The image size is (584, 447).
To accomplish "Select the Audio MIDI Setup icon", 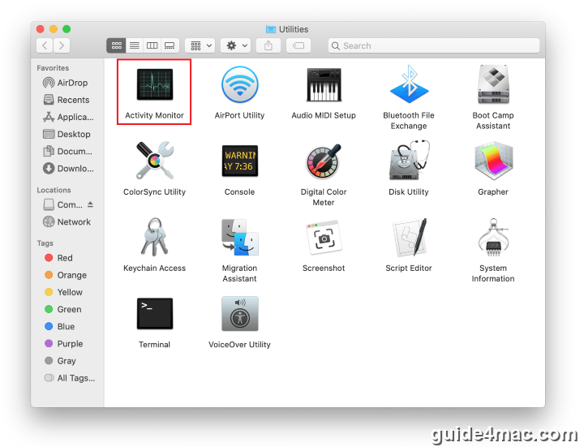I will click(324, 84).
